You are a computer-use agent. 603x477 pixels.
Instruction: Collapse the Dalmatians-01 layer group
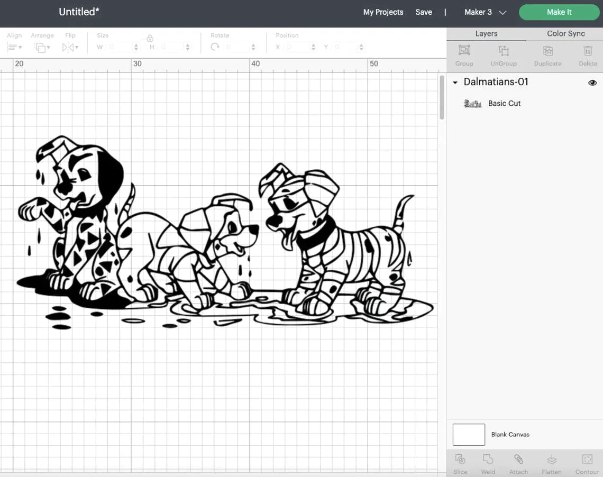[x=455, y=82]
